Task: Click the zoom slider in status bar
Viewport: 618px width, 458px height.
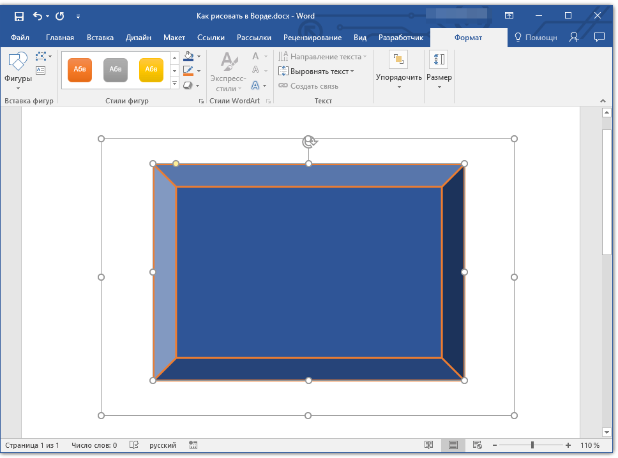Action: [x=532, y=445]
